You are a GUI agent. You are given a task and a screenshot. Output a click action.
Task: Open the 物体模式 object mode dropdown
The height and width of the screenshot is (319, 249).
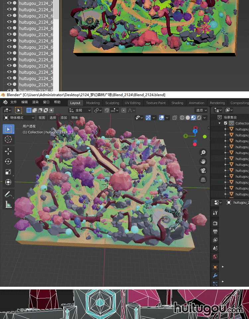[19, 118]
